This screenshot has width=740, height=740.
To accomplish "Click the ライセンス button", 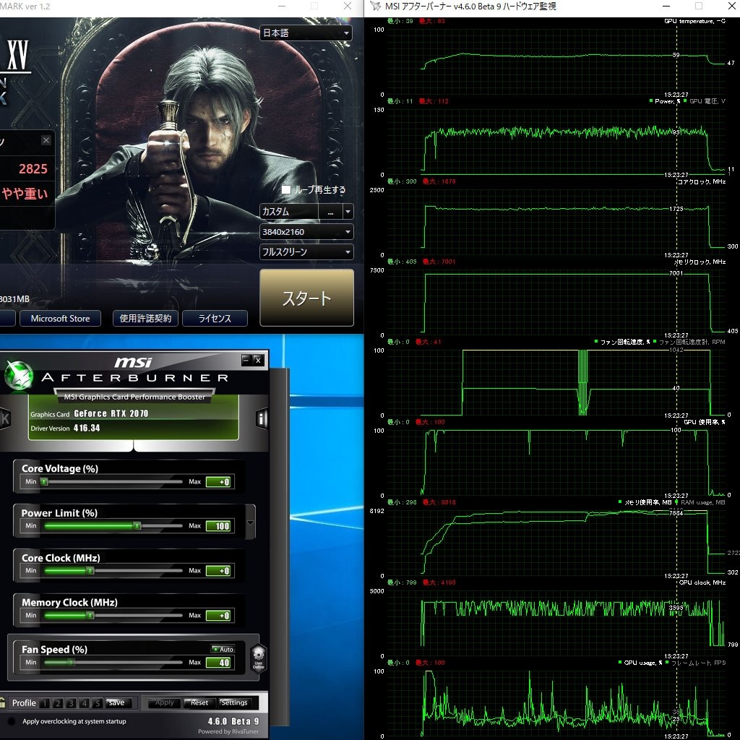I will [215, 319].
